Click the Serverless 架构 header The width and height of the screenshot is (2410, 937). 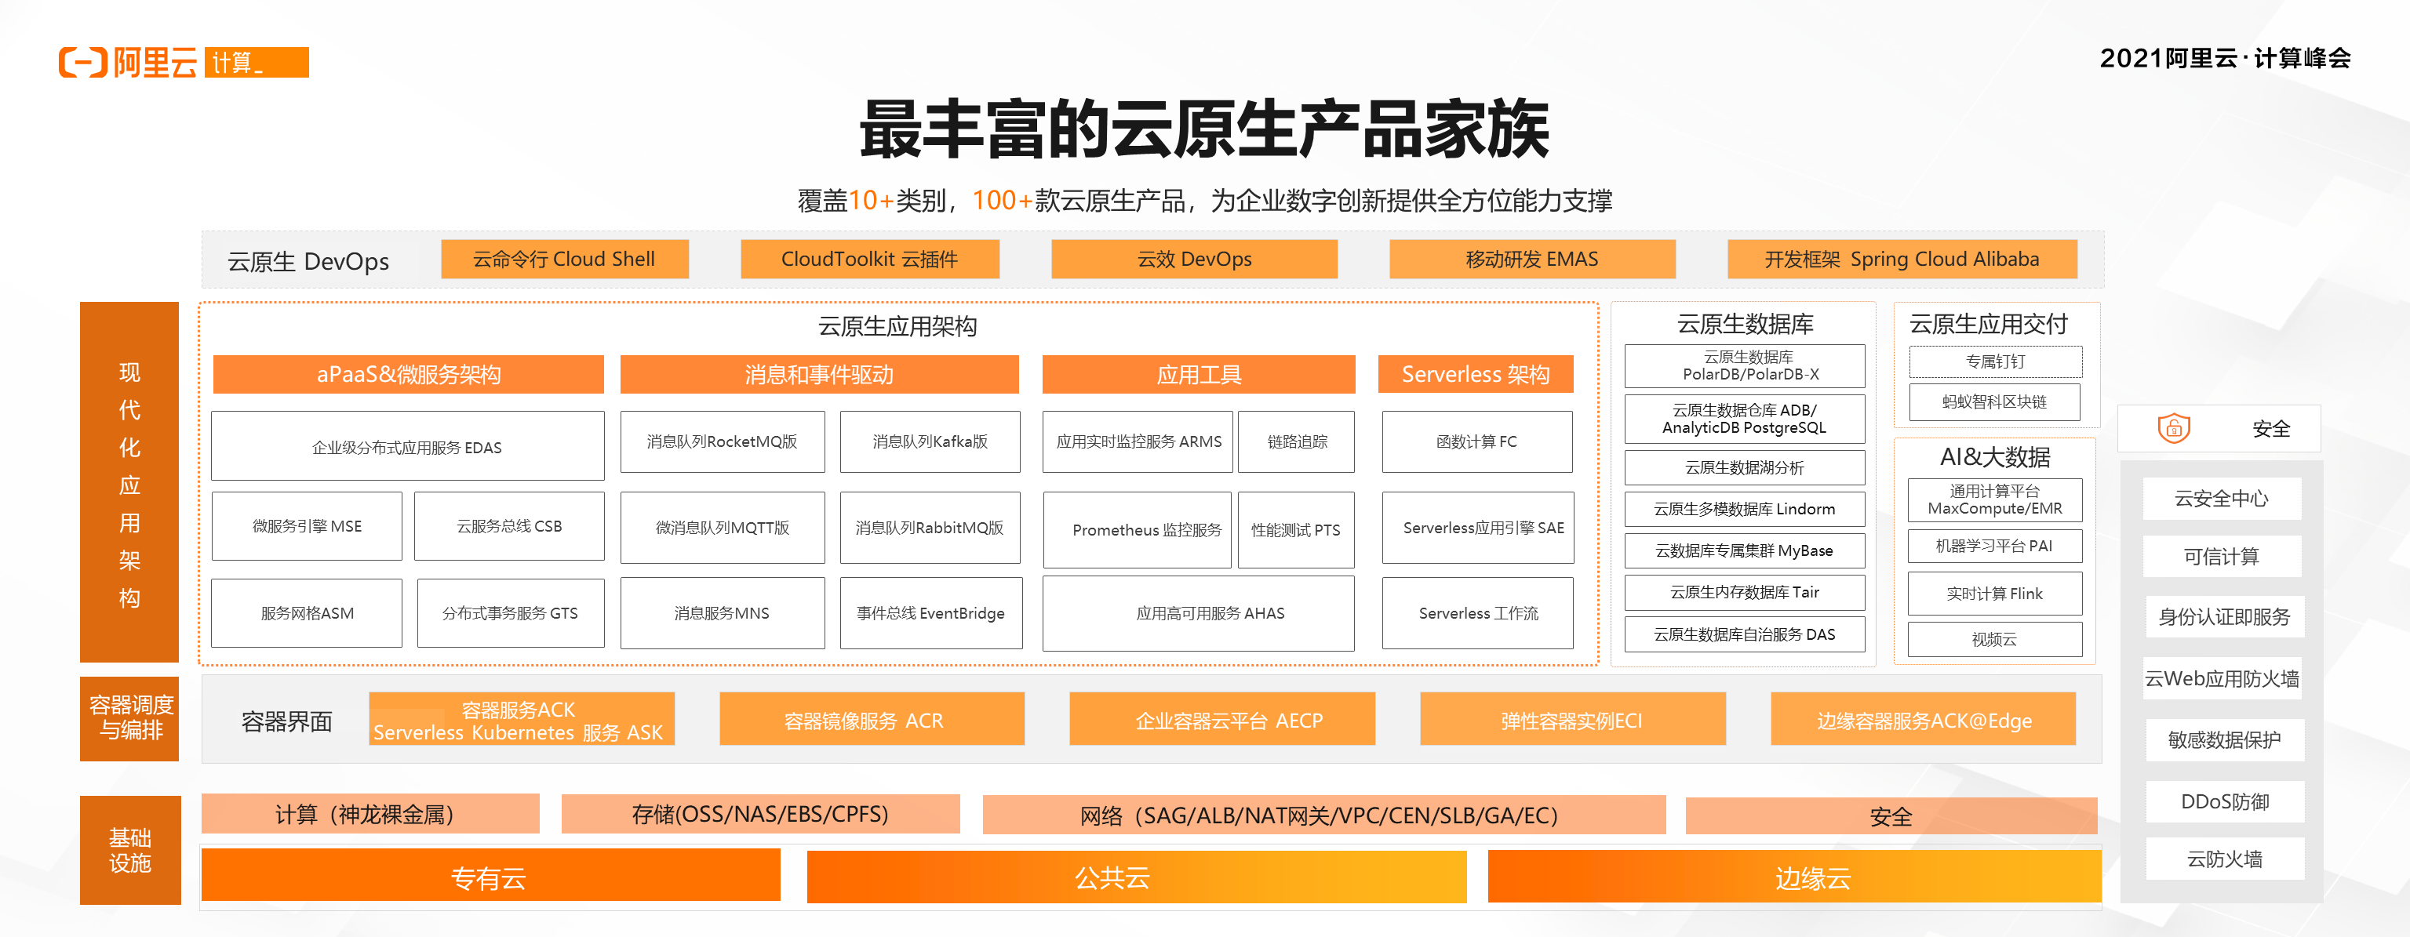coord(1474,374)
